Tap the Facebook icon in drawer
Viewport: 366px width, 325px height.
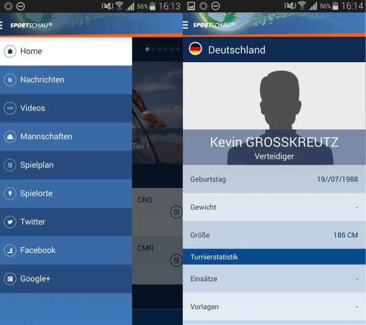point(10,250)
